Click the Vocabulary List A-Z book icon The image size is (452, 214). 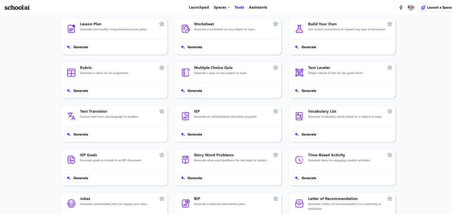point(299,116)
